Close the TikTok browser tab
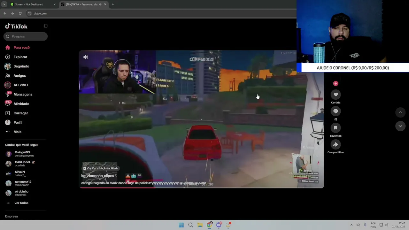 point(105,4)
